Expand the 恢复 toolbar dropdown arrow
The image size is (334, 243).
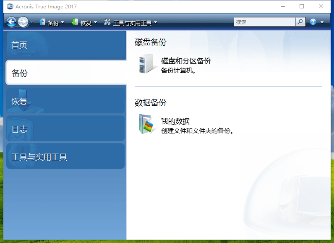click(95, 22)
